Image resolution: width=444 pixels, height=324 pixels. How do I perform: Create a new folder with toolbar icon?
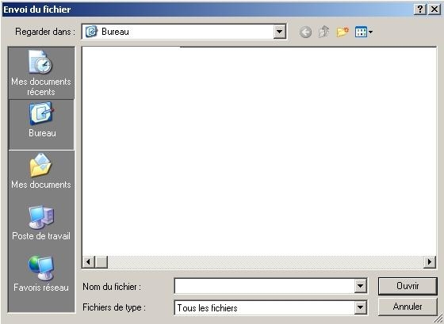[343, 32]
